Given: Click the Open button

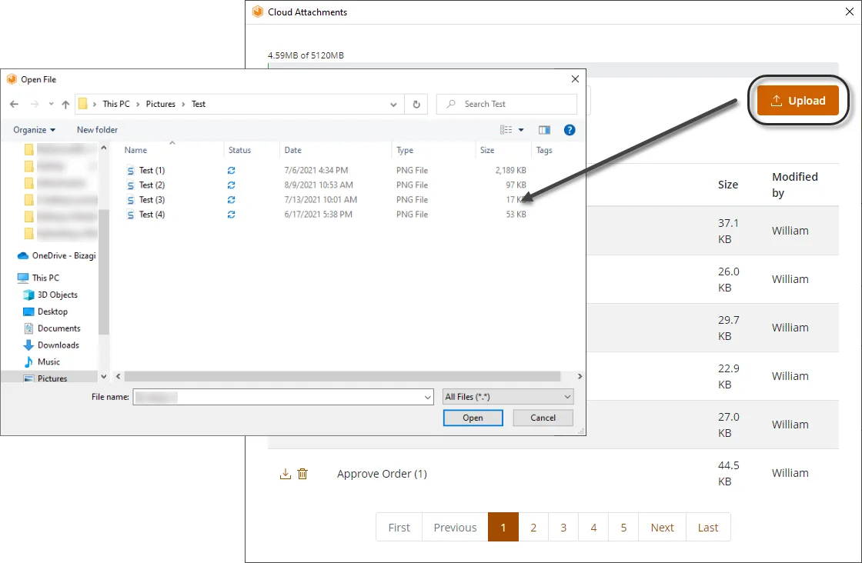Looking at the screenshot, I should point(473,418).
